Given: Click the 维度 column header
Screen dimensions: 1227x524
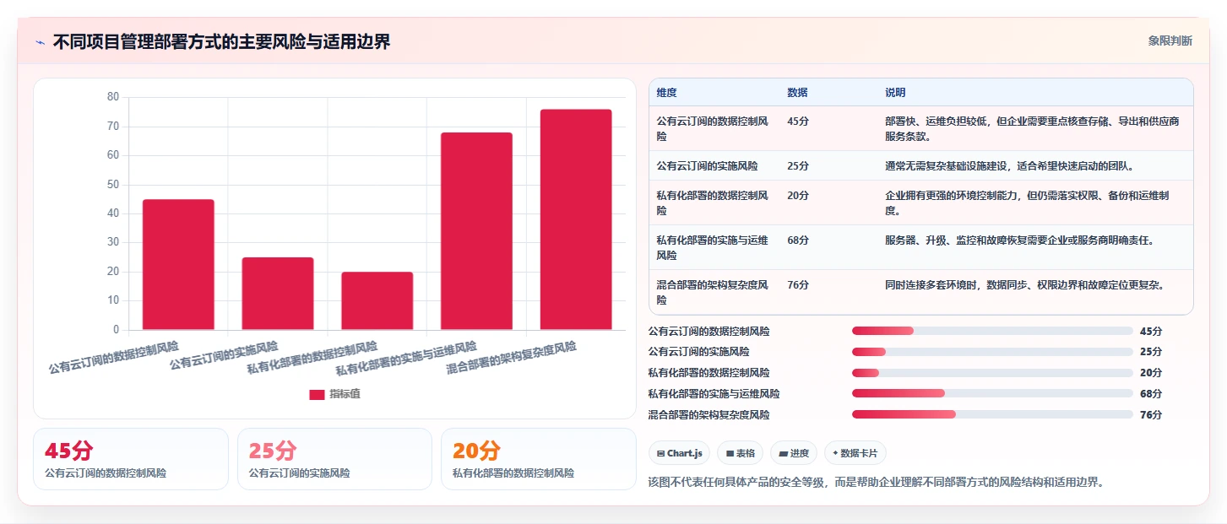Looking at the screenshot, I should (667, 93).
